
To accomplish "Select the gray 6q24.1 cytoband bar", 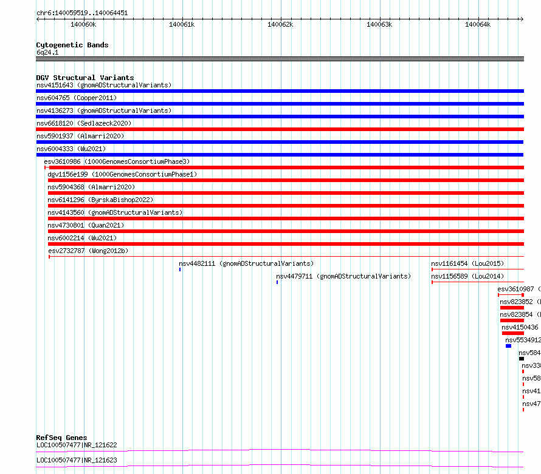I will pos(280,59).
